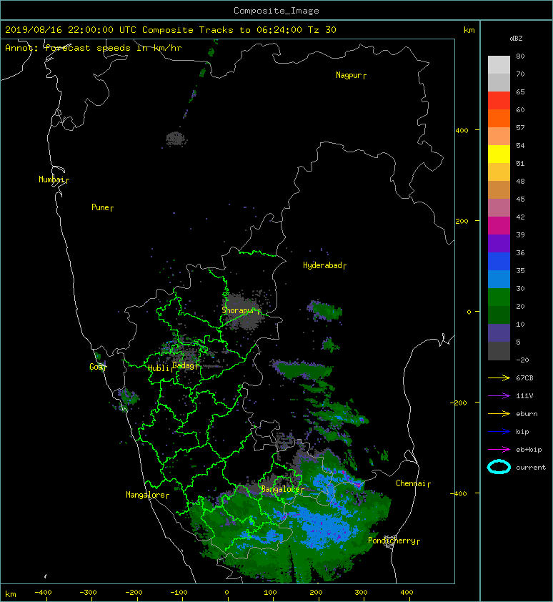The width and height of the screenshot is (553, 602).
Task: Select the dark gray swatch above -20
Action: (499, 351)
